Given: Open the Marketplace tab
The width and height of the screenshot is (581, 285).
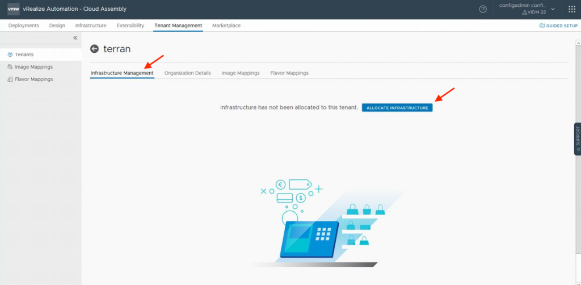Looking at the screenshot, I should point(226,26).
